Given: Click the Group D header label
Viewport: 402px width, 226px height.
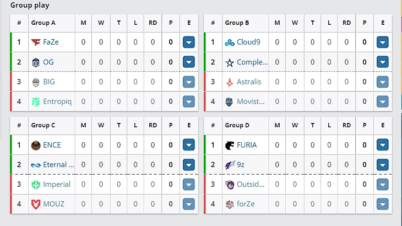Looking at the screenshot, I should [x=237, y=125].
